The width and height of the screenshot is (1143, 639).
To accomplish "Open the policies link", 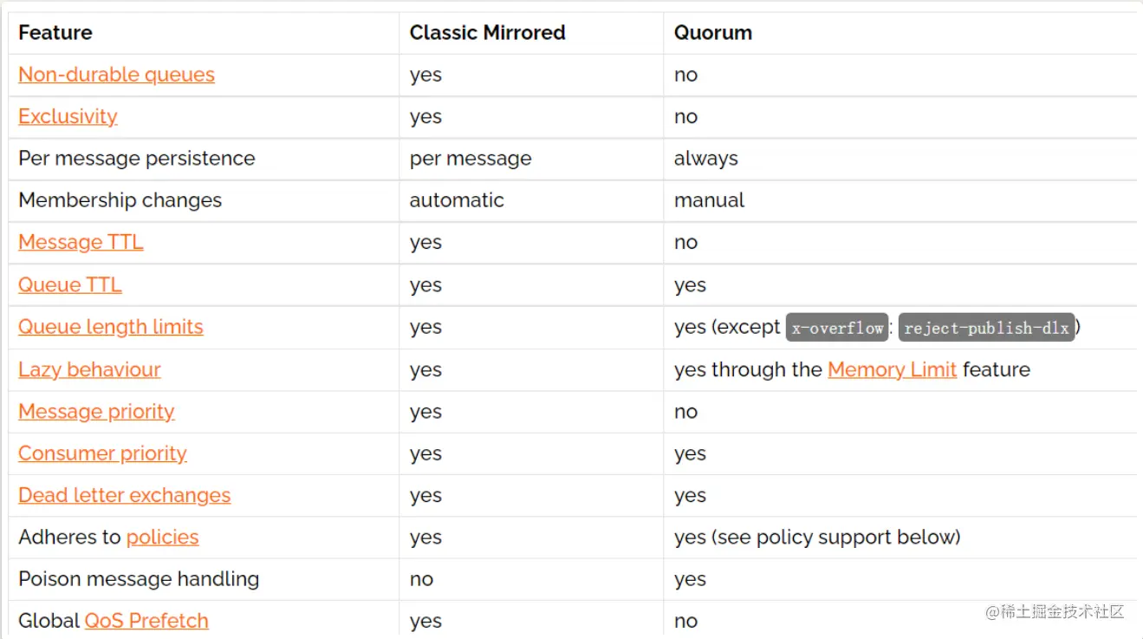I will pyautogui.click(x=162, y=538).
